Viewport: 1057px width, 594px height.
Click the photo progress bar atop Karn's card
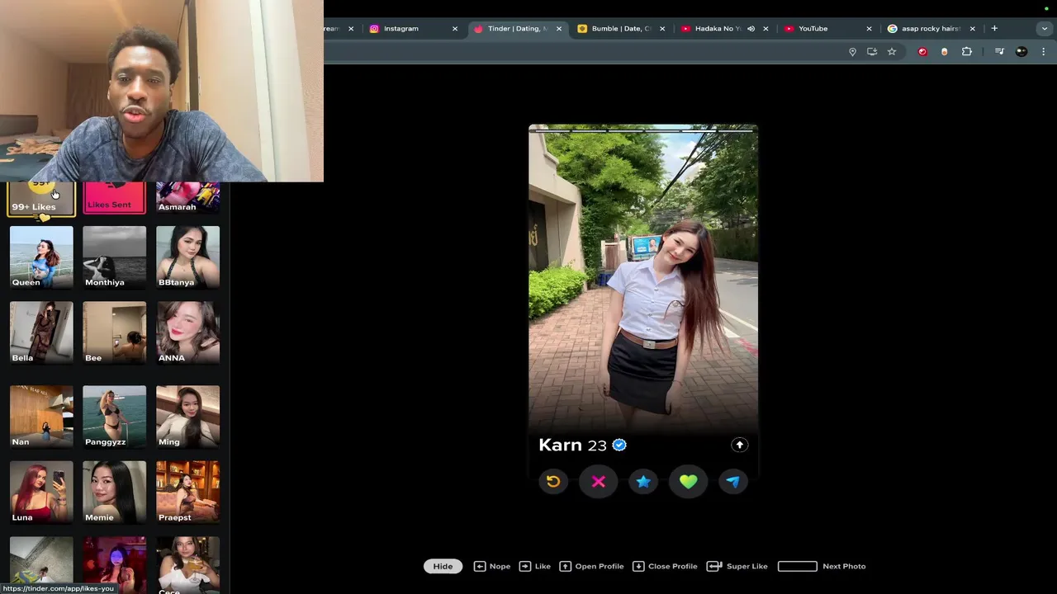643,130
